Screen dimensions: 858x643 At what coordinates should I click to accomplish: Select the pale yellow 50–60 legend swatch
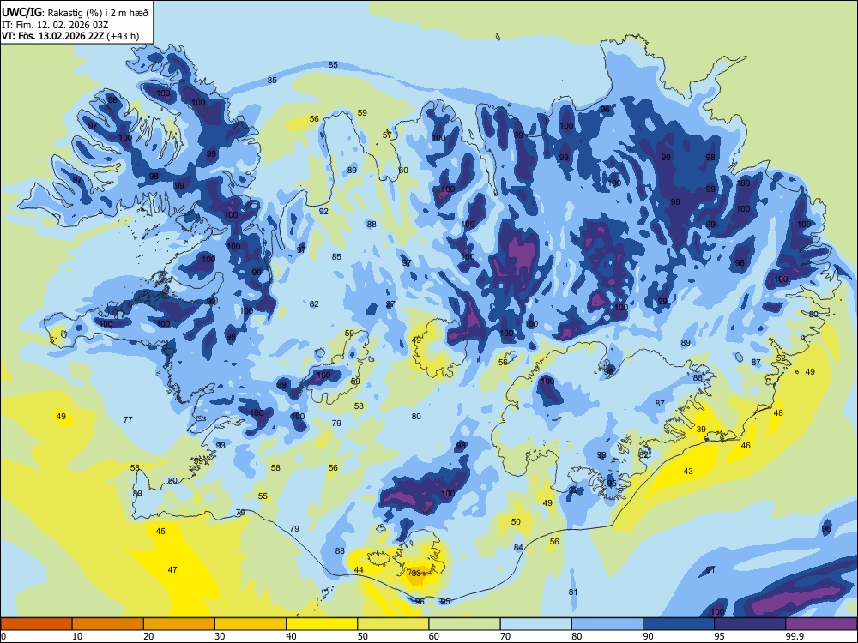tap(393, 624)
